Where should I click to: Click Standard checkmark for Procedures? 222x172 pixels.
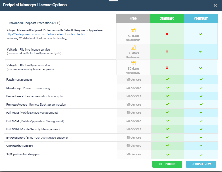point(167,96)
